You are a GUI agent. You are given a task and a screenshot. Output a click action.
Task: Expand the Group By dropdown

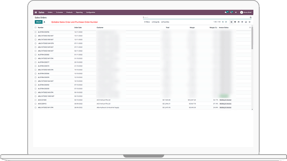(x=156, y=22)
